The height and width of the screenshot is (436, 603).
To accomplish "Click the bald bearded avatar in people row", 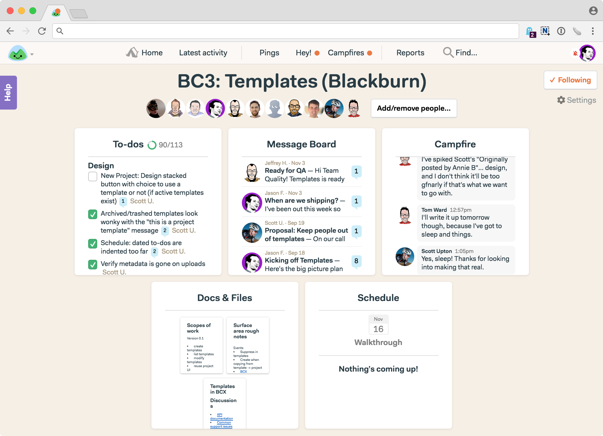I will 294,108.
